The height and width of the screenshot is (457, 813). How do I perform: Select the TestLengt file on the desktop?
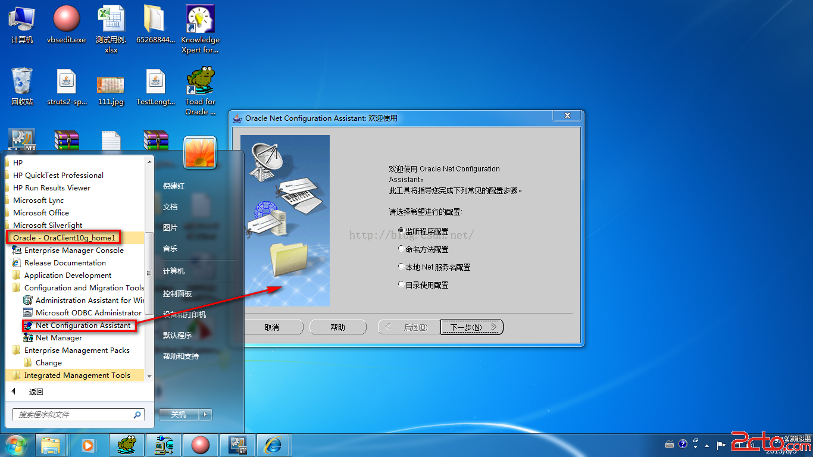pos(155,87)
